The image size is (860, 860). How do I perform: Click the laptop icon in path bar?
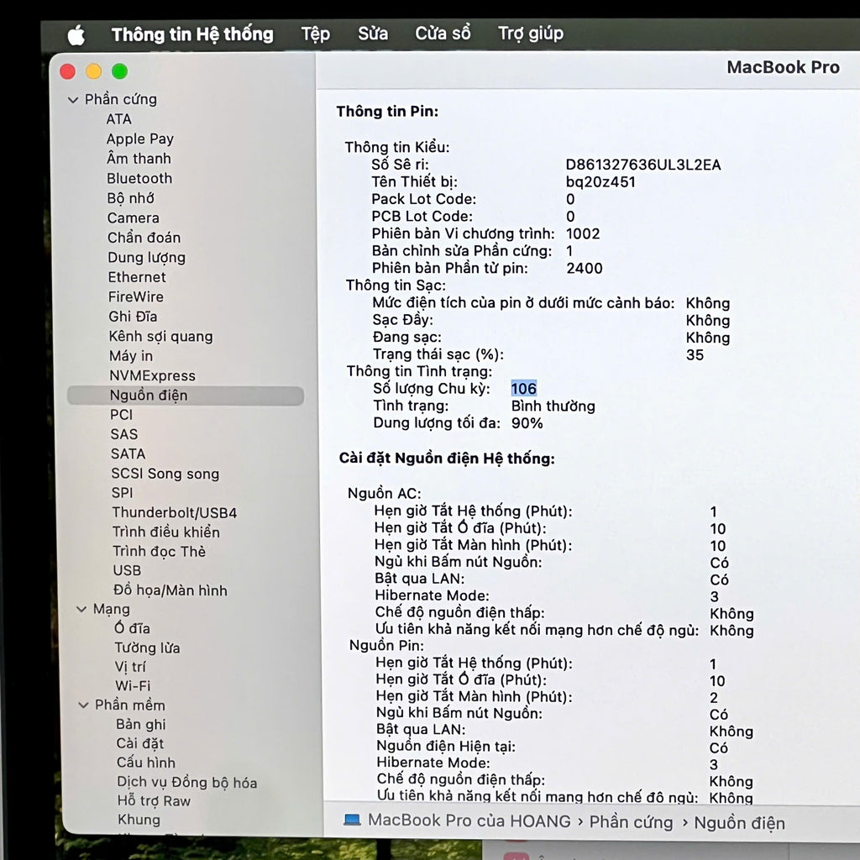[352, 820]
